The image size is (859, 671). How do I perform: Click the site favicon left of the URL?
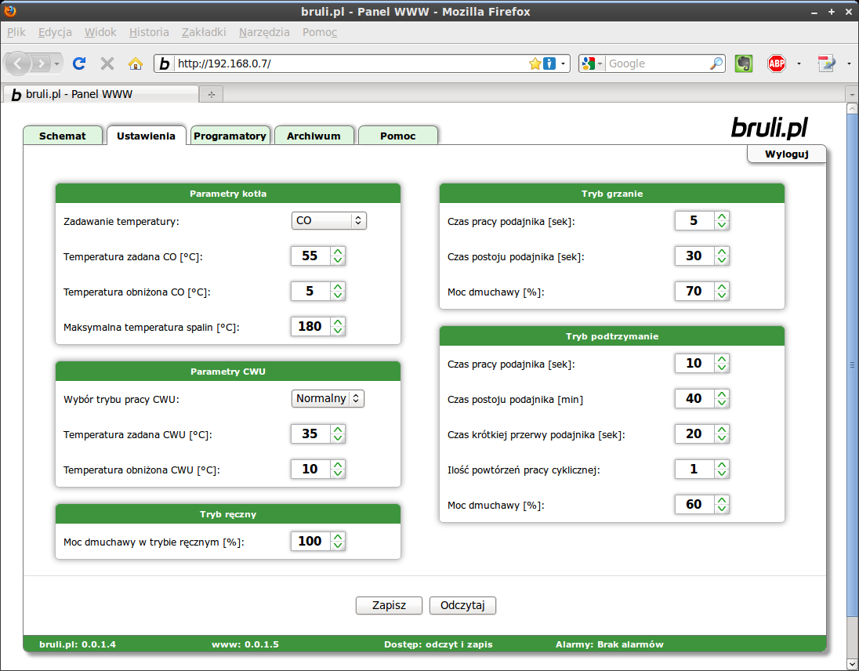(x=165, y=63)
